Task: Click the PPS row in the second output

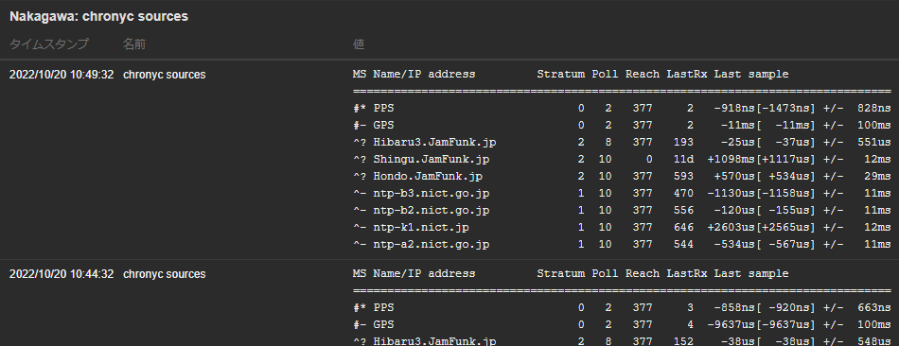Action: (x=622, y=307)
